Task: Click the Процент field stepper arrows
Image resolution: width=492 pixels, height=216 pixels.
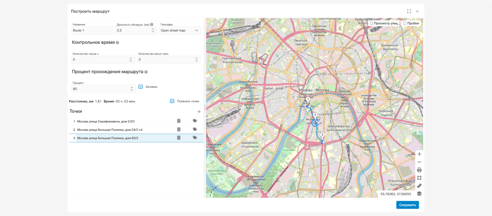Action: click(x=132, y=89)
